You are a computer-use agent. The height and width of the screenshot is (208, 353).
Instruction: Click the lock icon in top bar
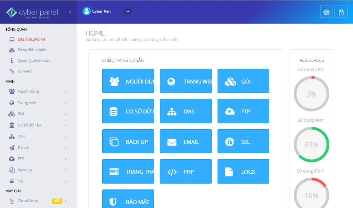click(341, 12)
